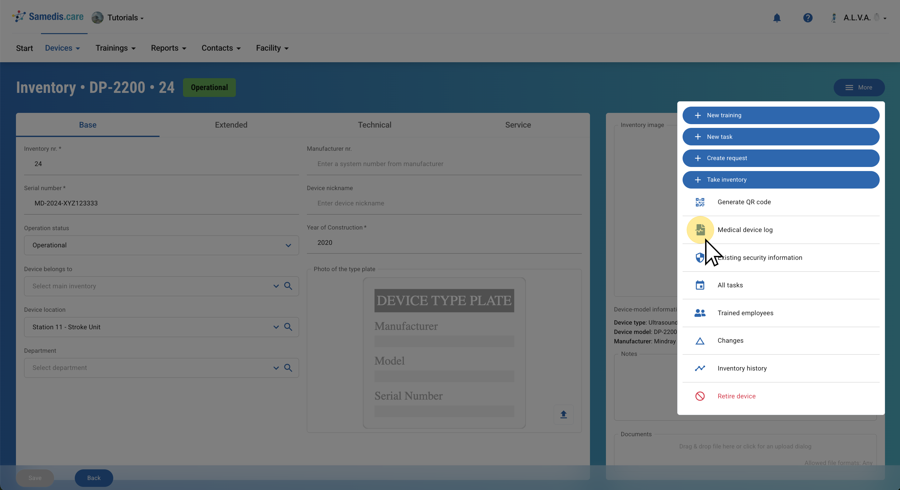
Task: Click the New training button
Action: pos(781,115)
